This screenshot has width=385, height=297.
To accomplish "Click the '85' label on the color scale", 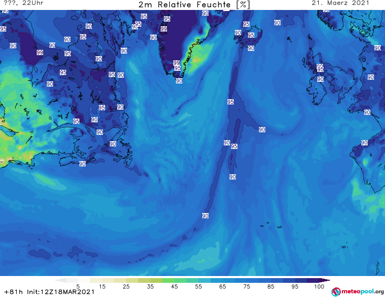I will point(270,287).
